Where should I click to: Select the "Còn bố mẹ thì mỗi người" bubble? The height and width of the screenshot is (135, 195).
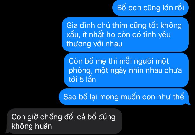pyautogui.click(x=126, y=70)
